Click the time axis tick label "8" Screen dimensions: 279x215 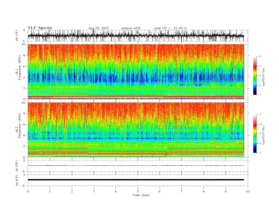tap(204, 191)
